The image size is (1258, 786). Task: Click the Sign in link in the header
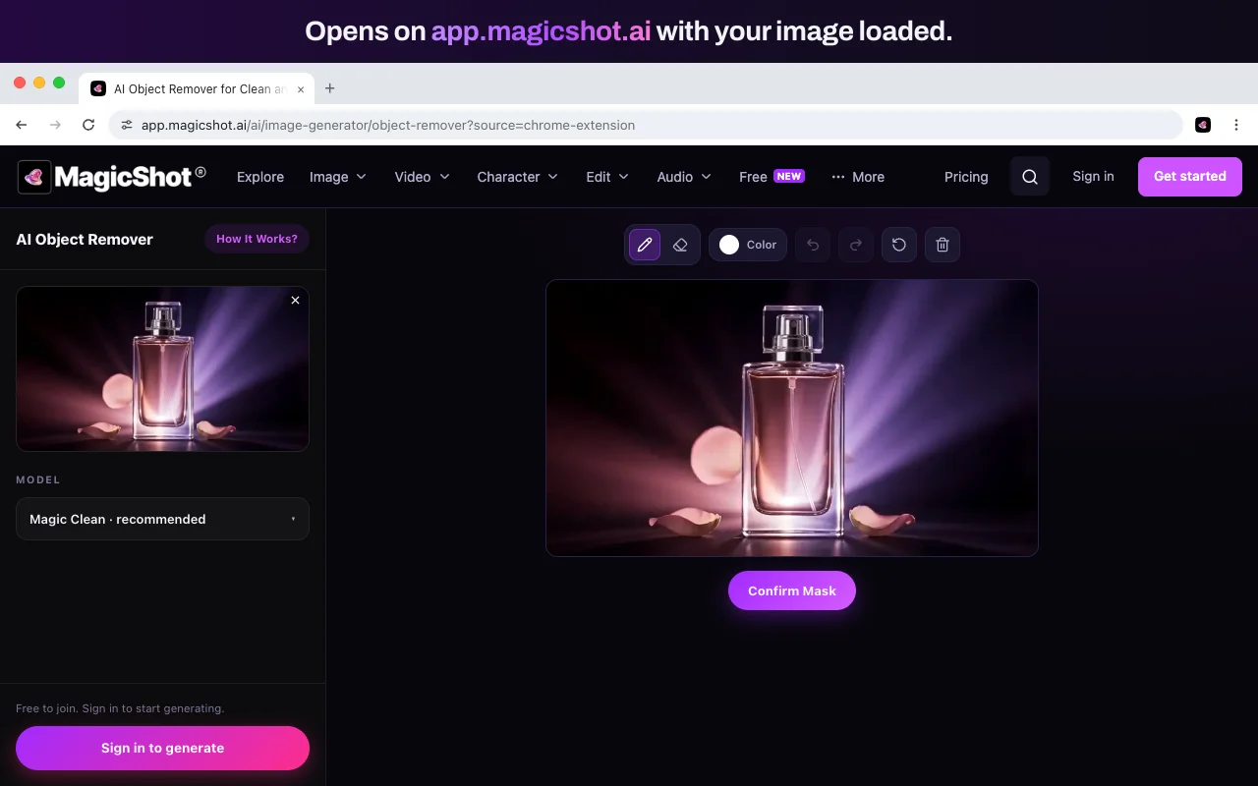(1093, 176)
